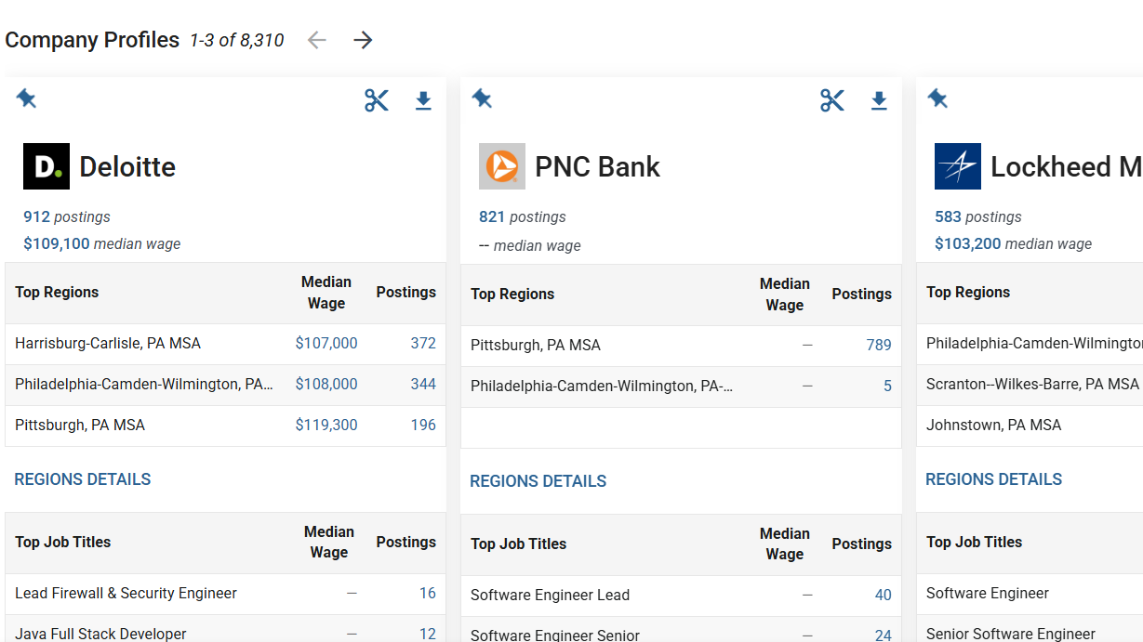Click the 1-3 of 8,310 results counter
The width and height of the screenshot is (1143, 642).
pos(237,40)
